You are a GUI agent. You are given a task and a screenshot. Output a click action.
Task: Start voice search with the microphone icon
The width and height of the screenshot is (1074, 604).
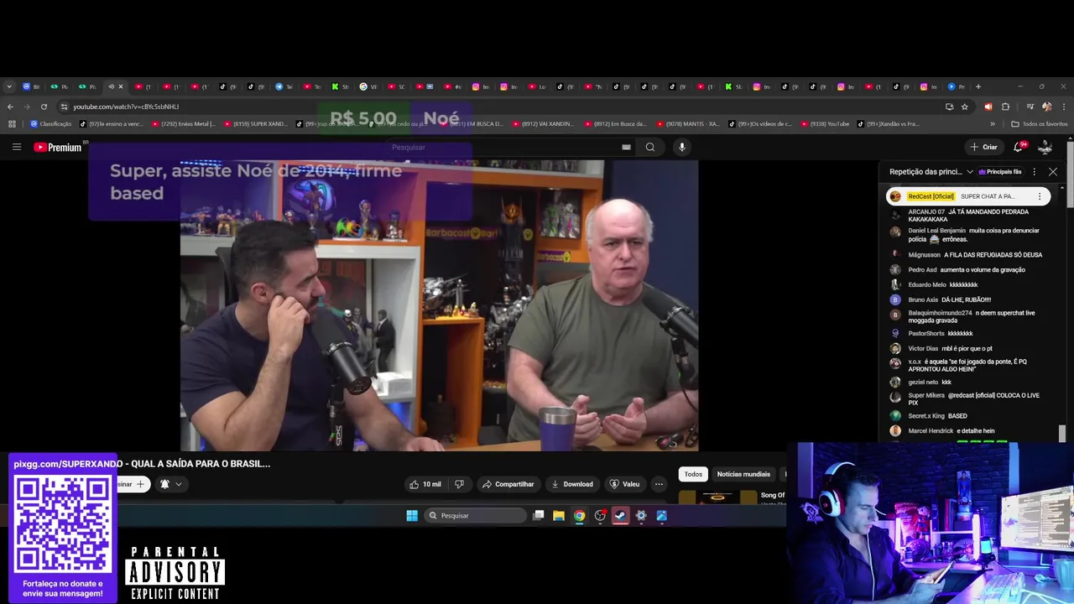click(681, 147)
